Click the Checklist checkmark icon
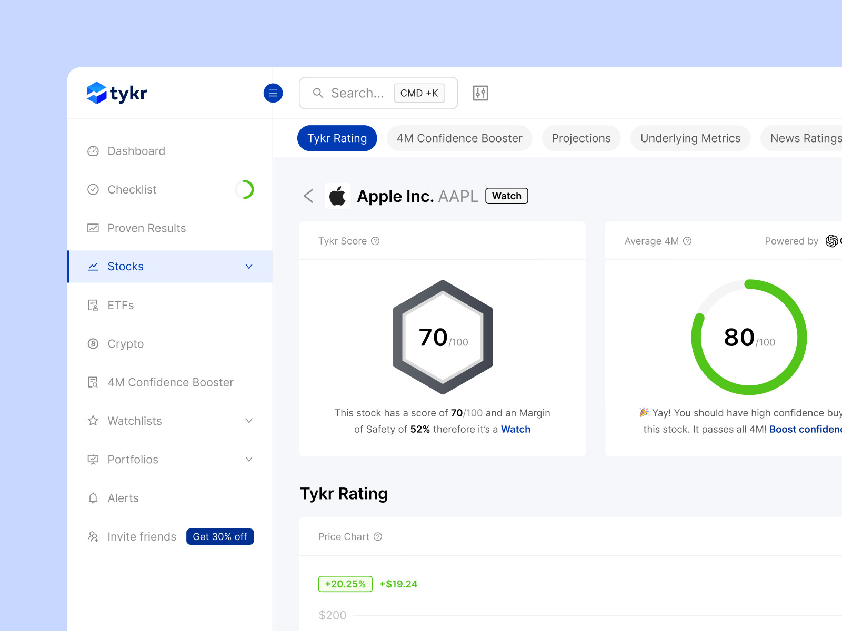 [x=93, y=189]
